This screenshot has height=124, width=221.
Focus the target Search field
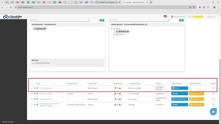pos(140,20)
